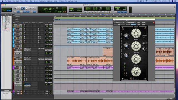Select the bass2 track name
The width and height of the screenshot is (178, 100).
point(18,66)
